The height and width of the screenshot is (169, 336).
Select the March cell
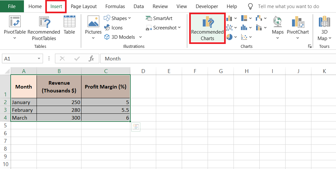tap(24, 118)
